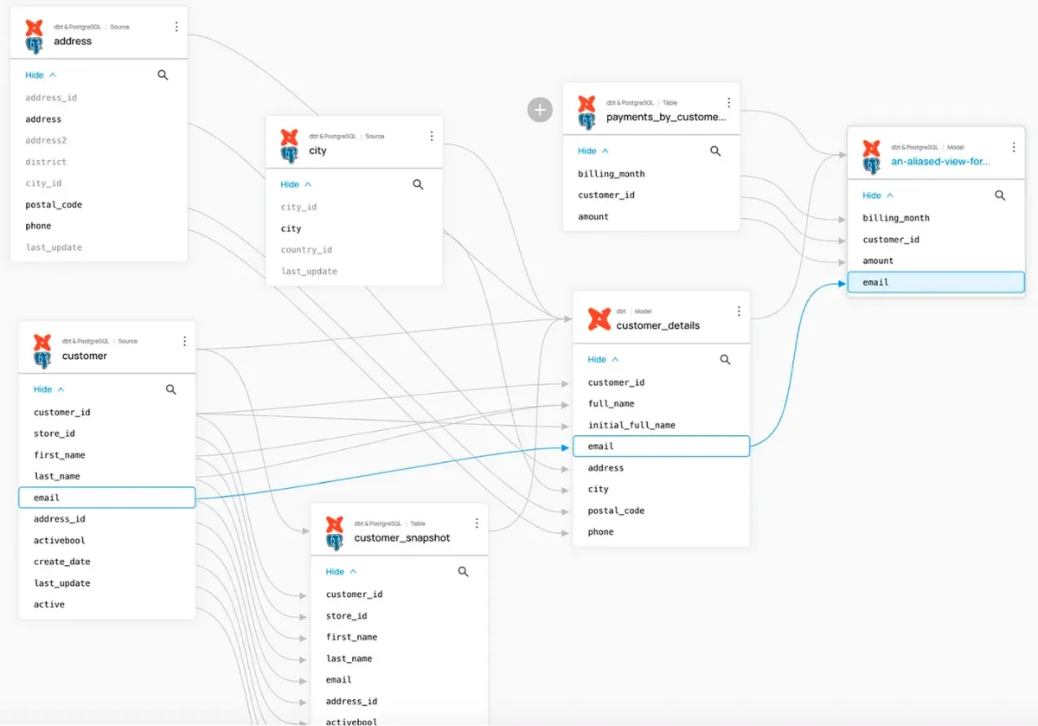
Task: Open the kebab menu on customer_snapshot card
Action: 477,524
